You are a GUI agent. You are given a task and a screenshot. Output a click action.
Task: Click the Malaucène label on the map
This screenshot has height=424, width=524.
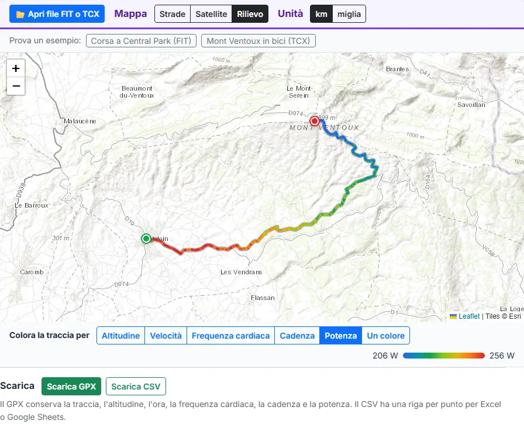pos(80,121)
